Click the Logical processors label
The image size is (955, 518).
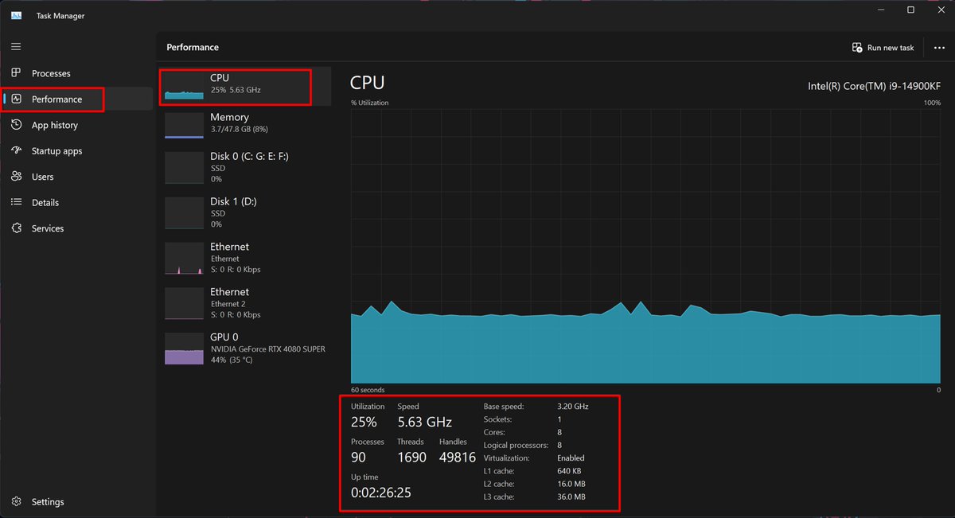click(x=515, y=446)
